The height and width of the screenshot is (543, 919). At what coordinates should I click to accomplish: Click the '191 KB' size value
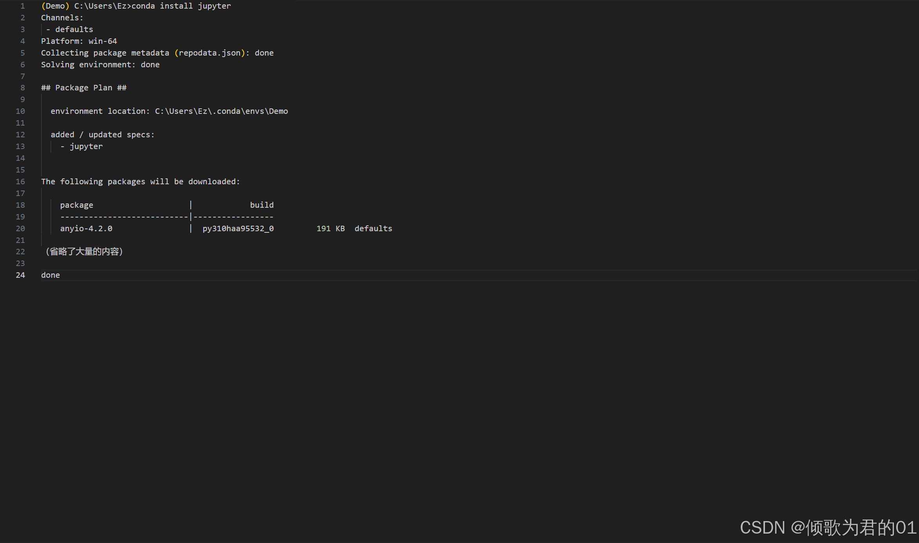click(330, 228)
